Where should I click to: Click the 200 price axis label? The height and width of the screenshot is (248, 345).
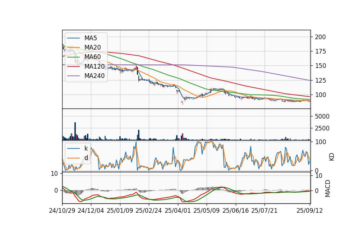pyautogui.click(x=320, y=37)
